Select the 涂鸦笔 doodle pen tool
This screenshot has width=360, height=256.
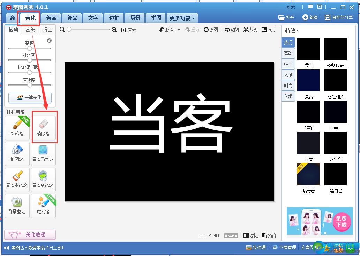[x=17, y=128]
